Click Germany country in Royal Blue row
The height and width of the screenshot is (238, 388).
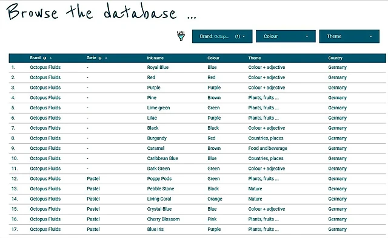337,67
